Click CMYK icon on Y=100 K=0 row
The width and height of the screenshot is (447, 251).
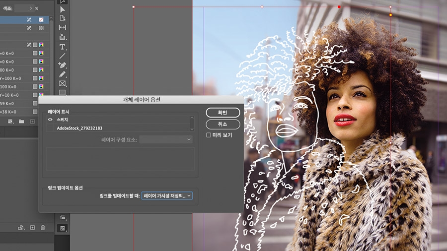coord(41,78)
